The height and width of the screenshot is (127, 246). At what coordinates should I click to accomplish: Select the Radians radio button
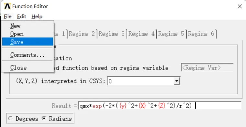(44, 119)
